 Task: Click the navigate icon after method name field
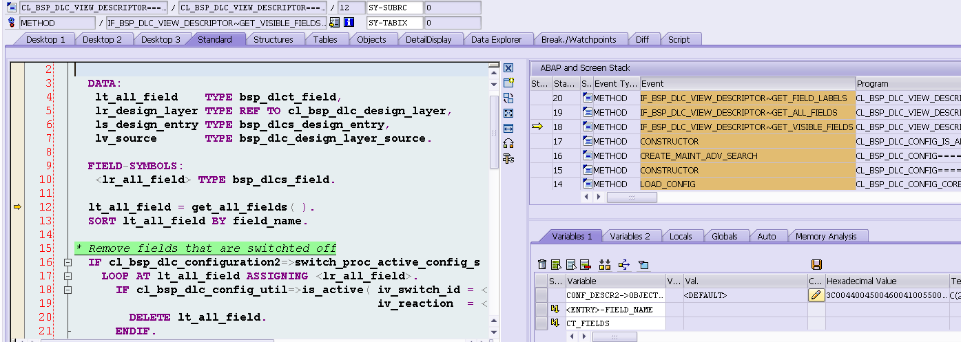click(x=334, y=23)
